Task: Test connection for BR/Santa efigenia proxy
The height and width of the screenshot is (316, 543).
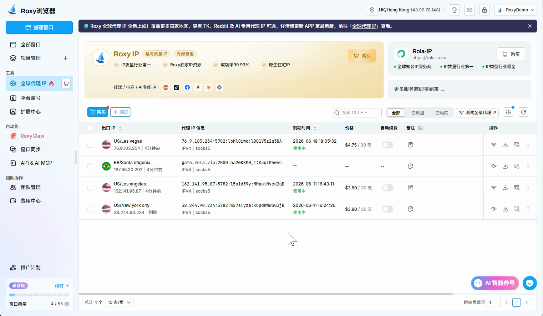Action: point(494,166)
